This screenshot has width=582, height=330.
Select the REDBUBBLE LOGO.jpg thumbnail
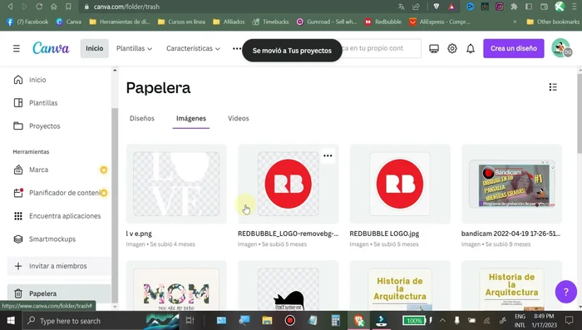click(400, 184)
